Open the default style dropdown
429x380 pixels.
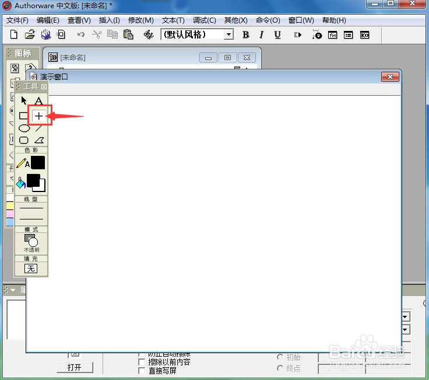(228, 35)
